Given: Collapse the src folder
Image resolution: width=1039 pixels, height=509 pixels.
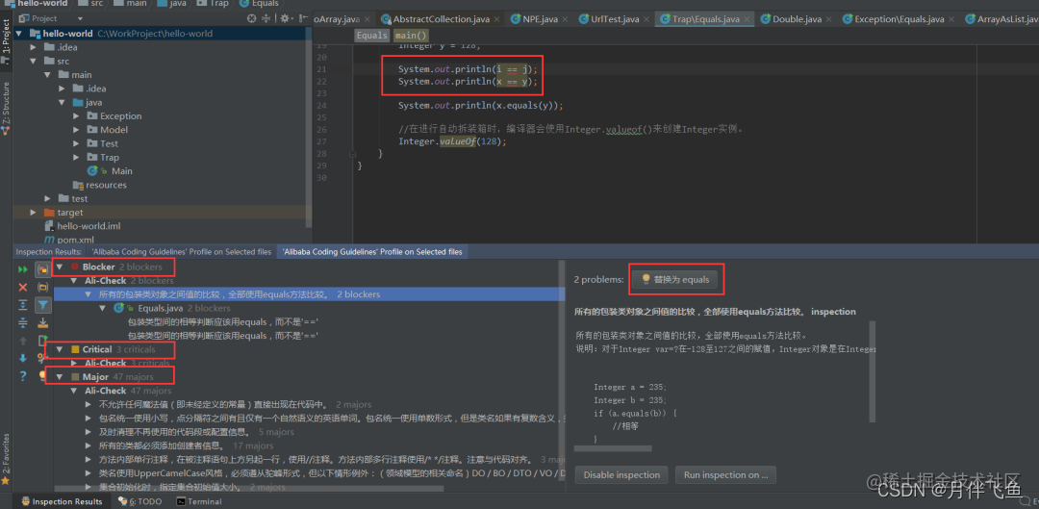Looking at the screenshot, I should 33,61.
